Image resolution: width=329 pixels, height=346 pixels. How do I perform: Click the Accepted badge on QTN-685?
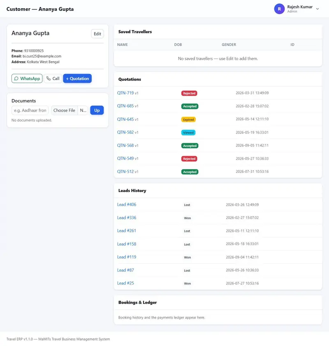[x=190, y=106]
